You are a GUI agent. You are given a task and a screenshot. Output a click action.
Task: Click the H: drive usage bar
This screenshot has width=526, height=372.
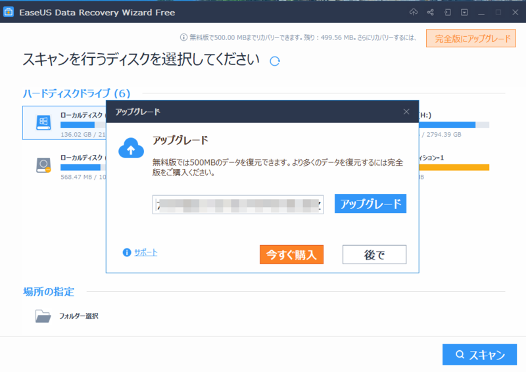[454, 125]
